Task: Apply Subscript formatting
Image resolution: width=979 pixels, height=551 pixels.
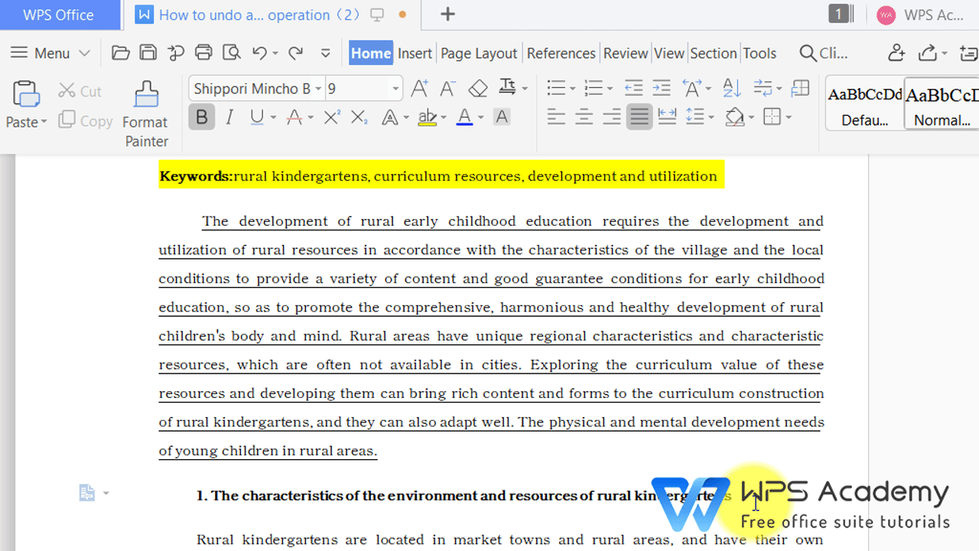Action: [x=358, y=116]
